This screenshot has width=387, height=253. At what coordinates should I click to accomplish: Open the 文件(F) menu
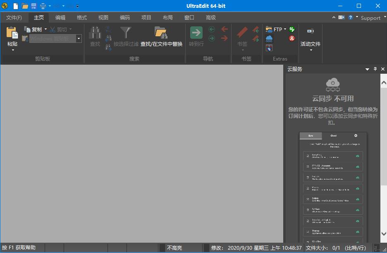point(14,17)
